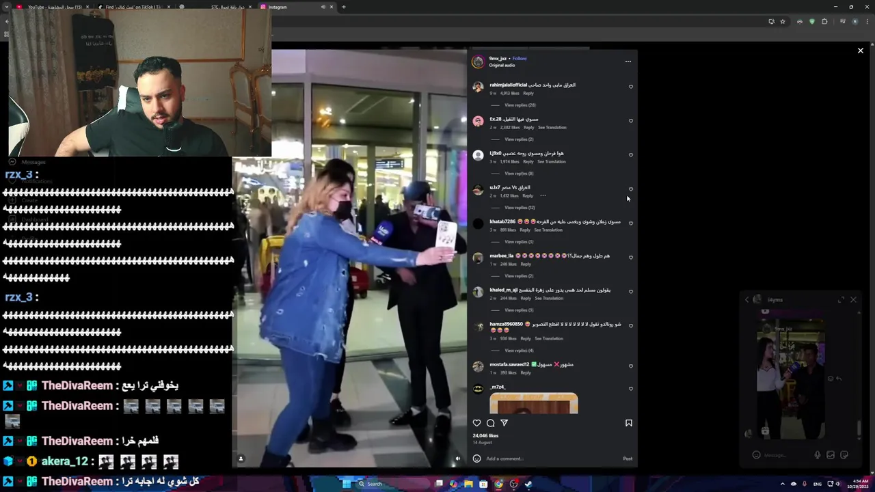Viewport: 875px width, 492px height.
Task: Expand View replies (12)
Action: (520, 208)
